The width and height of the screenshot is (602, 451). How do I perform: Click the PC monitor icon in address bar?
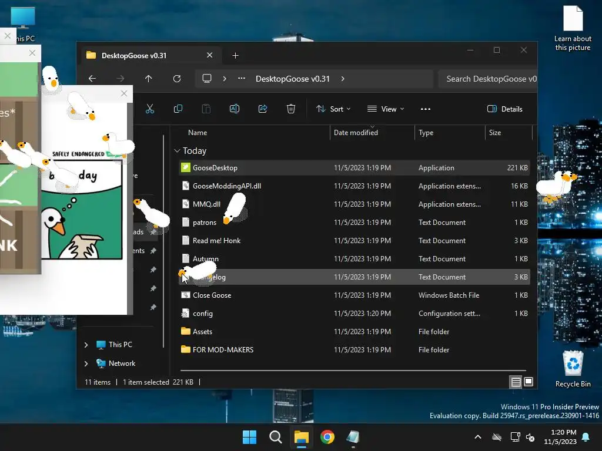tap(207, 79)
